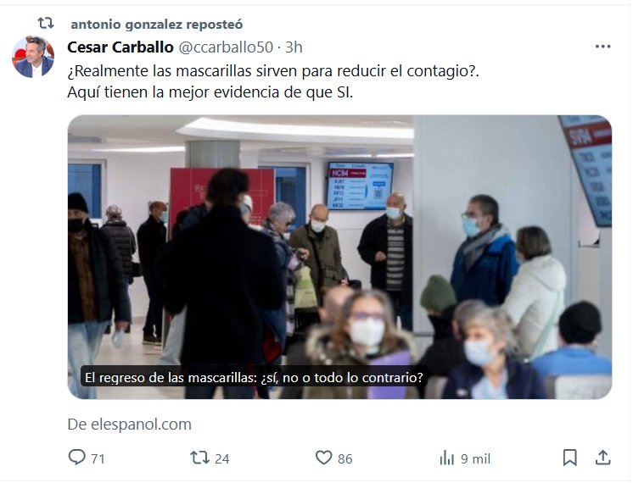Open antonio gonzalez reposteó label
The height and width of the screenshot is (483, 633).
pyautogui.click(x=157, y=25)
